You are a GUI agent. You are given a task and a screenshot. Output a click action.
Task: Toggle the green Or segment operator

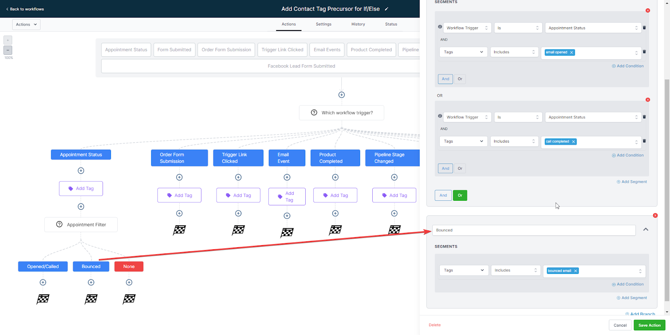(460, 195)
